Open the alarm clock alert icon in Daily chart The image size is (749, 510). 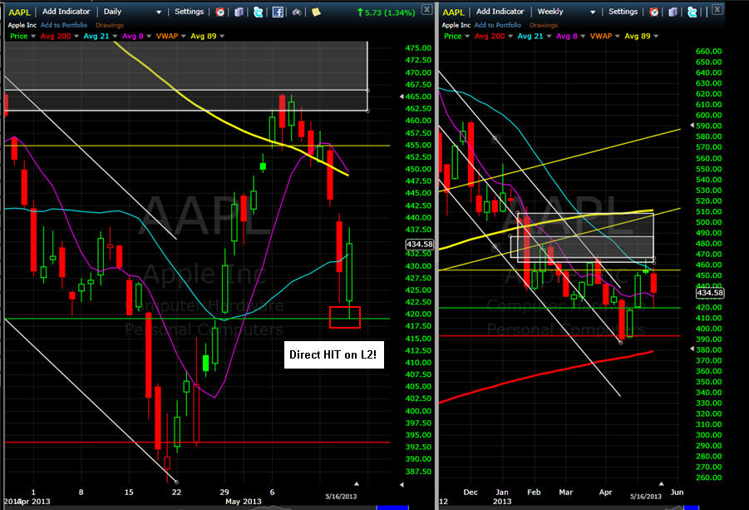pos(219,12)
